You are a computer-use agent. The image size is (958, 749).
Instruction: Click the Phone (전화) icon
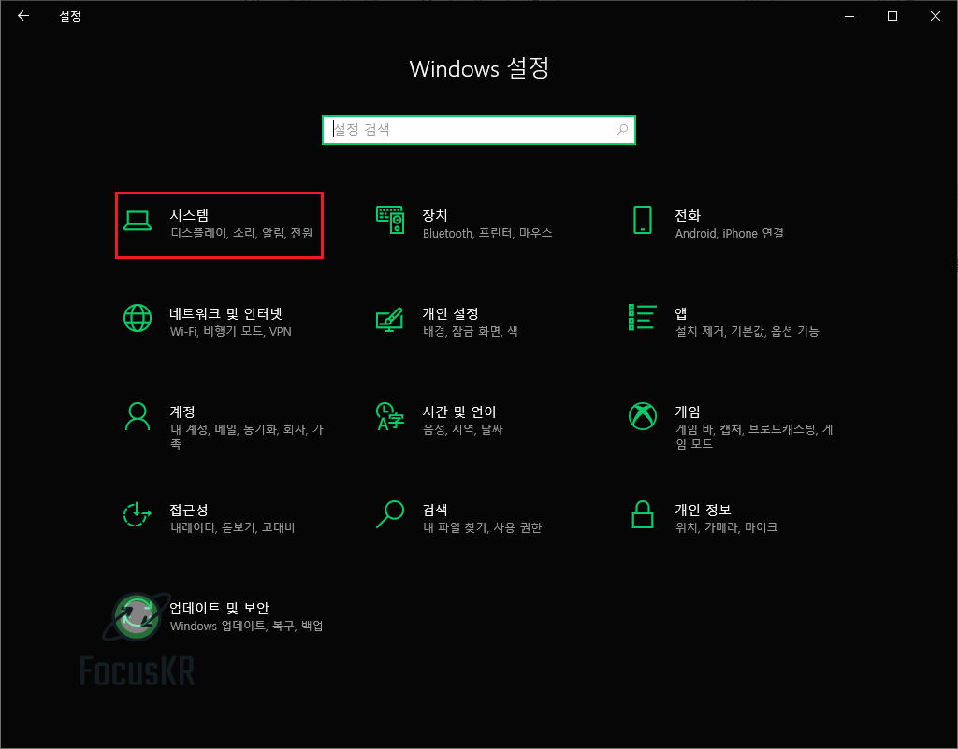643,220
